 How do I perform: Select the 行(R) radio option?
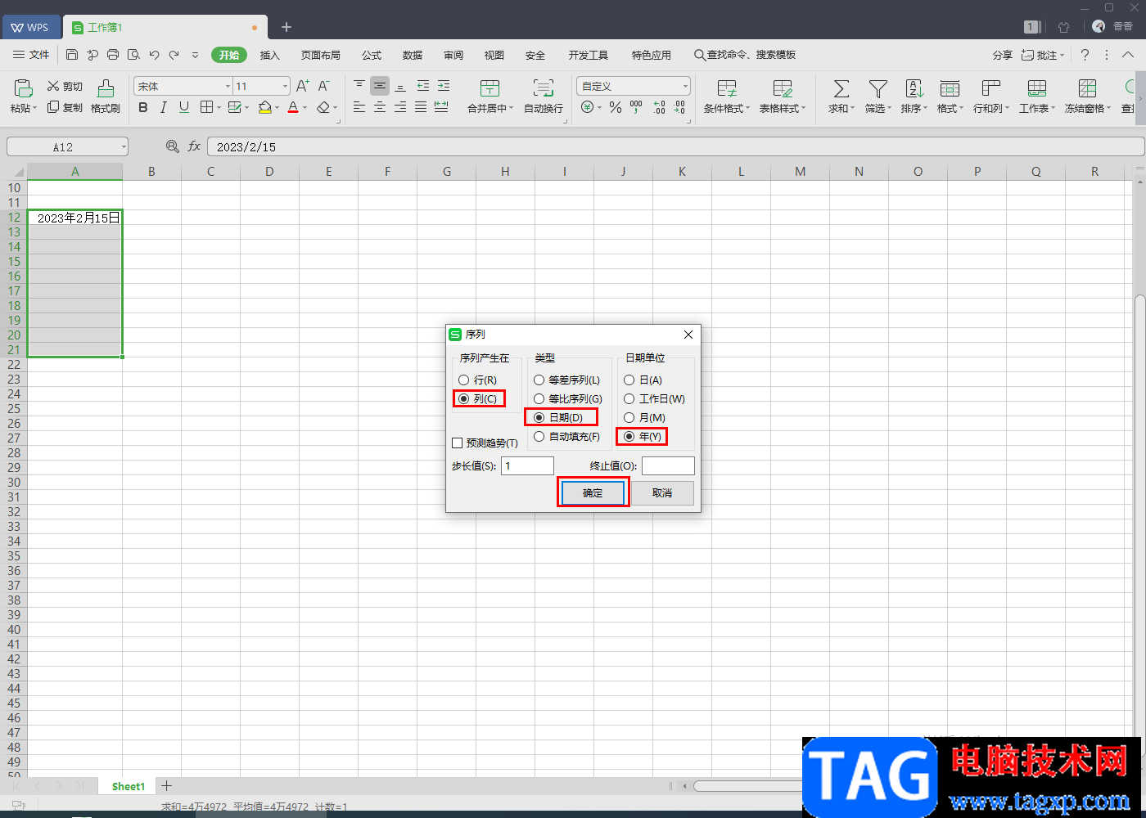pyautogui.click(x=477, y=380)
